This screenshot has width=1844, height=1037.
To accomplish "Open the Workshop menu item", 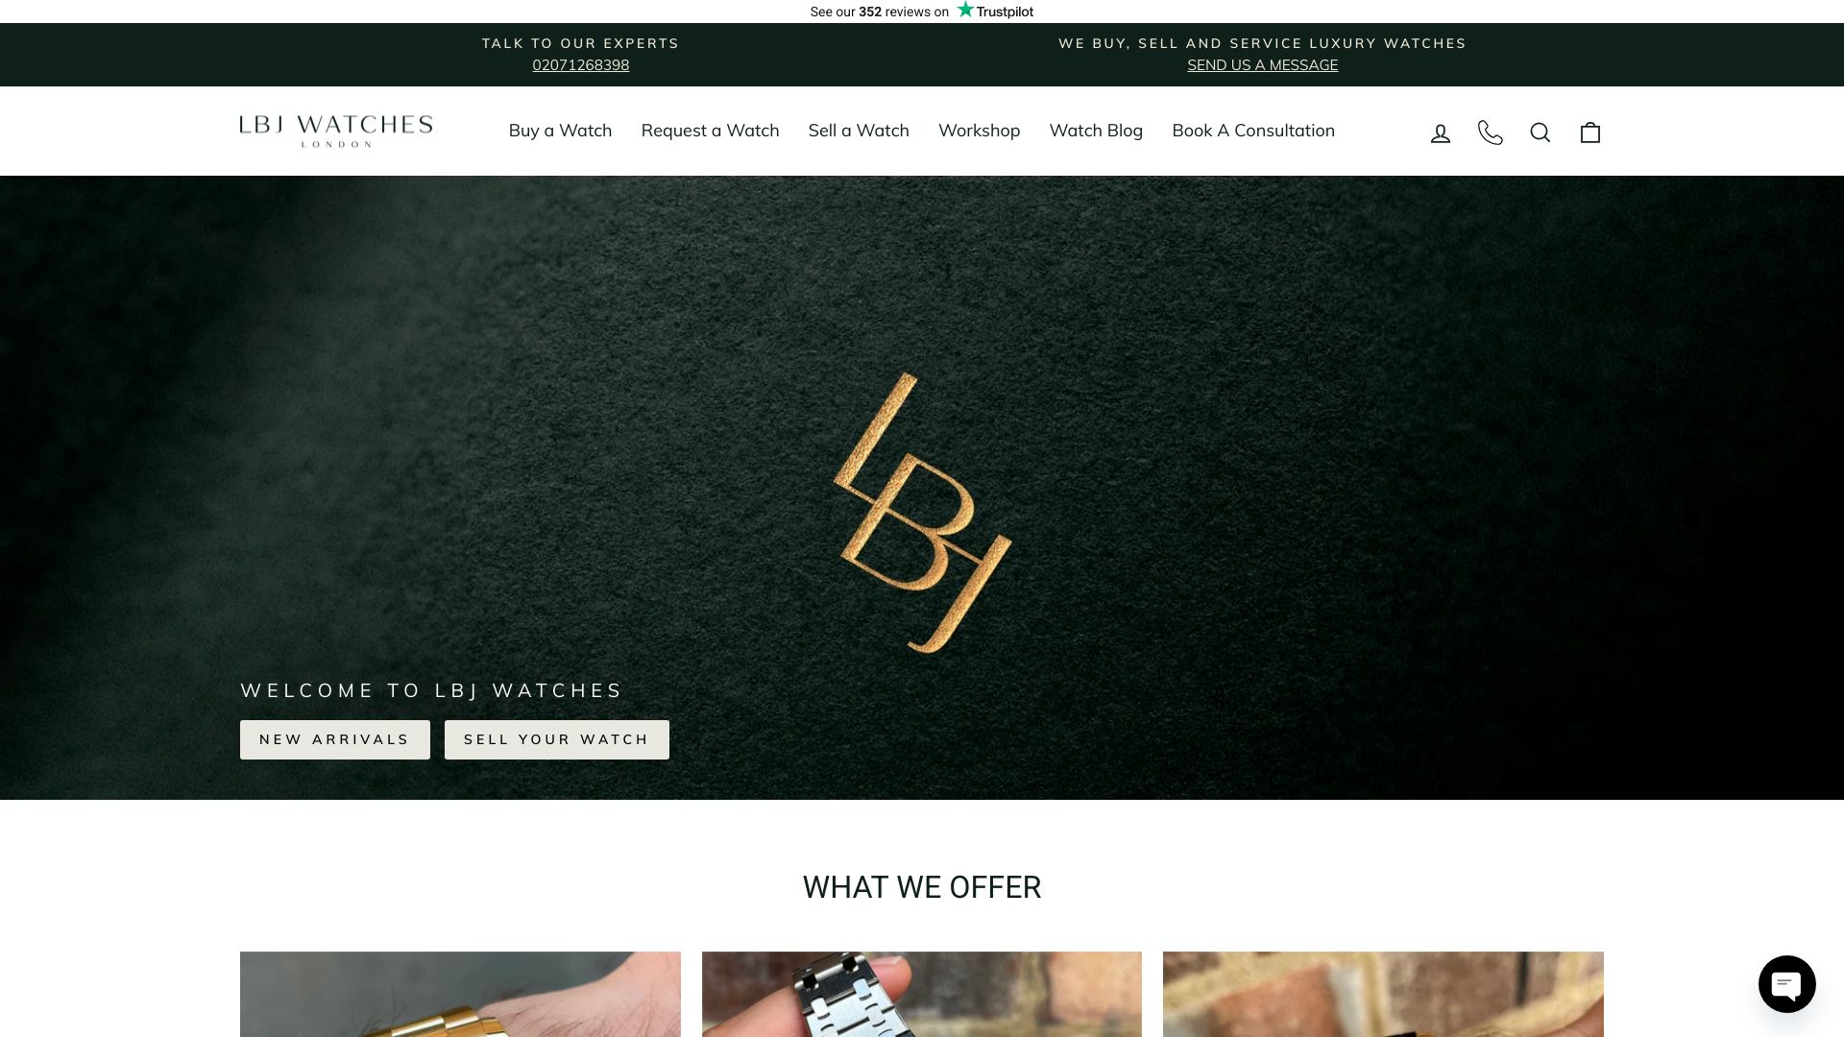I will 979,131.
